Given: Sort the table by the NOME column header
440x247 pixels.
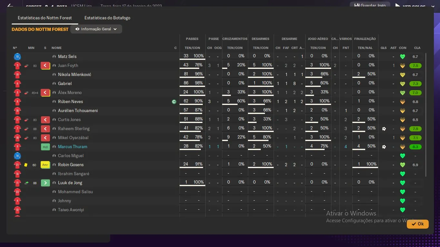Looking at the screenshot, I should coord(56,48).
